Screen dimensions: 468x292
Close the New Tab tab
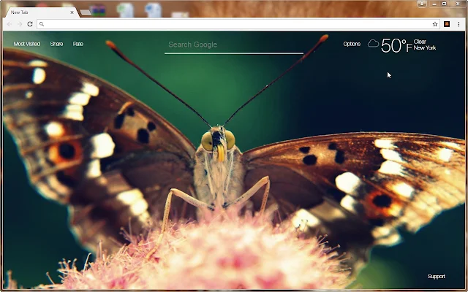tap(72, 12)
